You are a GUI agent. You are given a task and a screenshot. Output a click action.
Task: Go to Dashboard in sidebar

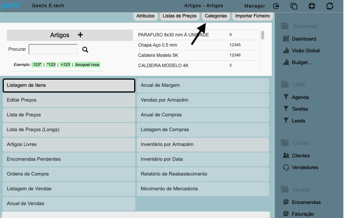coord(304,39)
